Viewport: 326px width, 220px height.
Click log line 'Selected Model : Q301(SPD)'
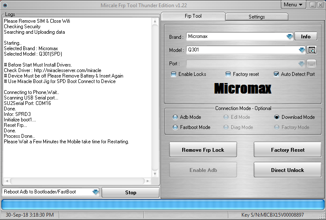33,54
